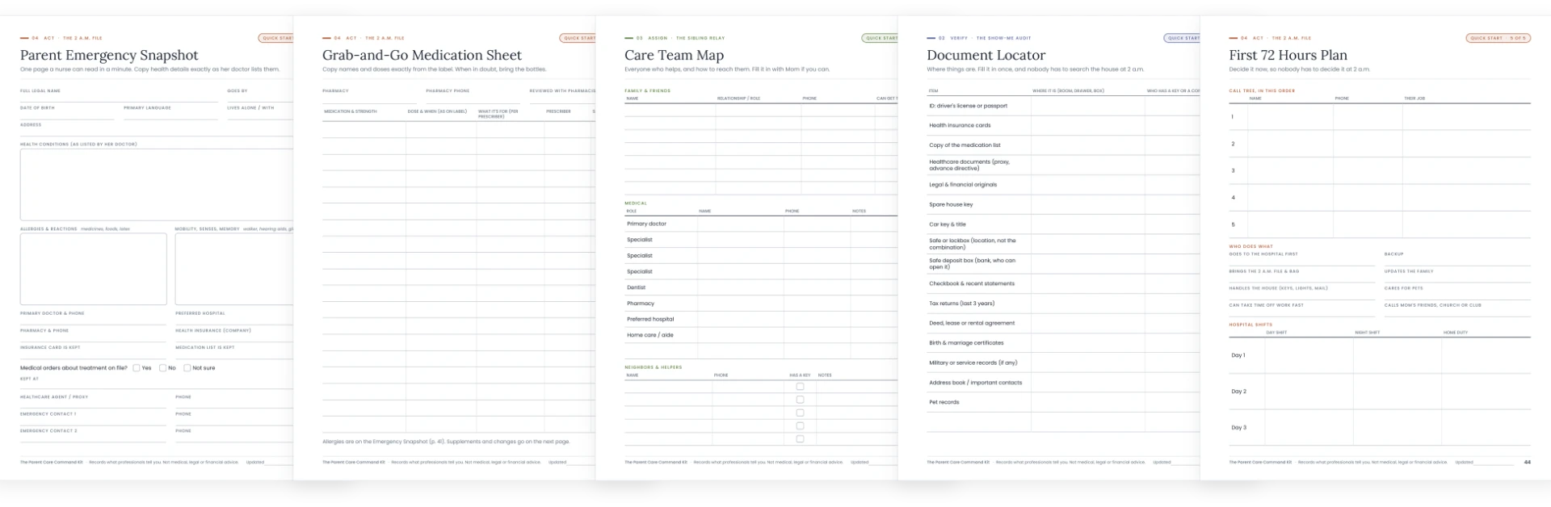Click the Pet records row

(1063, 402)
